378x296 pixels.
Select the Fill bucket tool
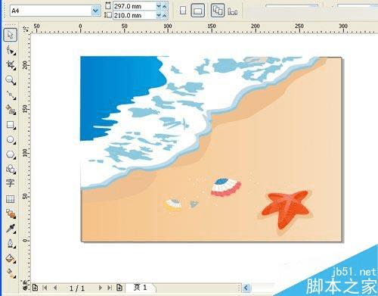click(11, 259)
